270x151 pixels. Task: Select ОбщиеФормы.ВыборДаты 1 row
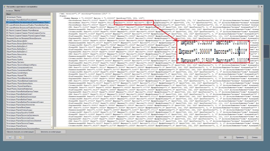(28, 49)
